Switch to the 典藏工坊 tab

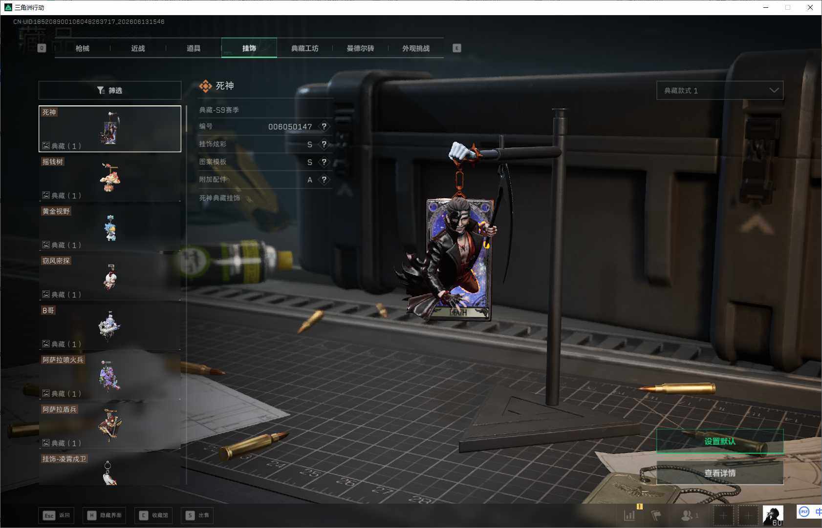point(304,48)
